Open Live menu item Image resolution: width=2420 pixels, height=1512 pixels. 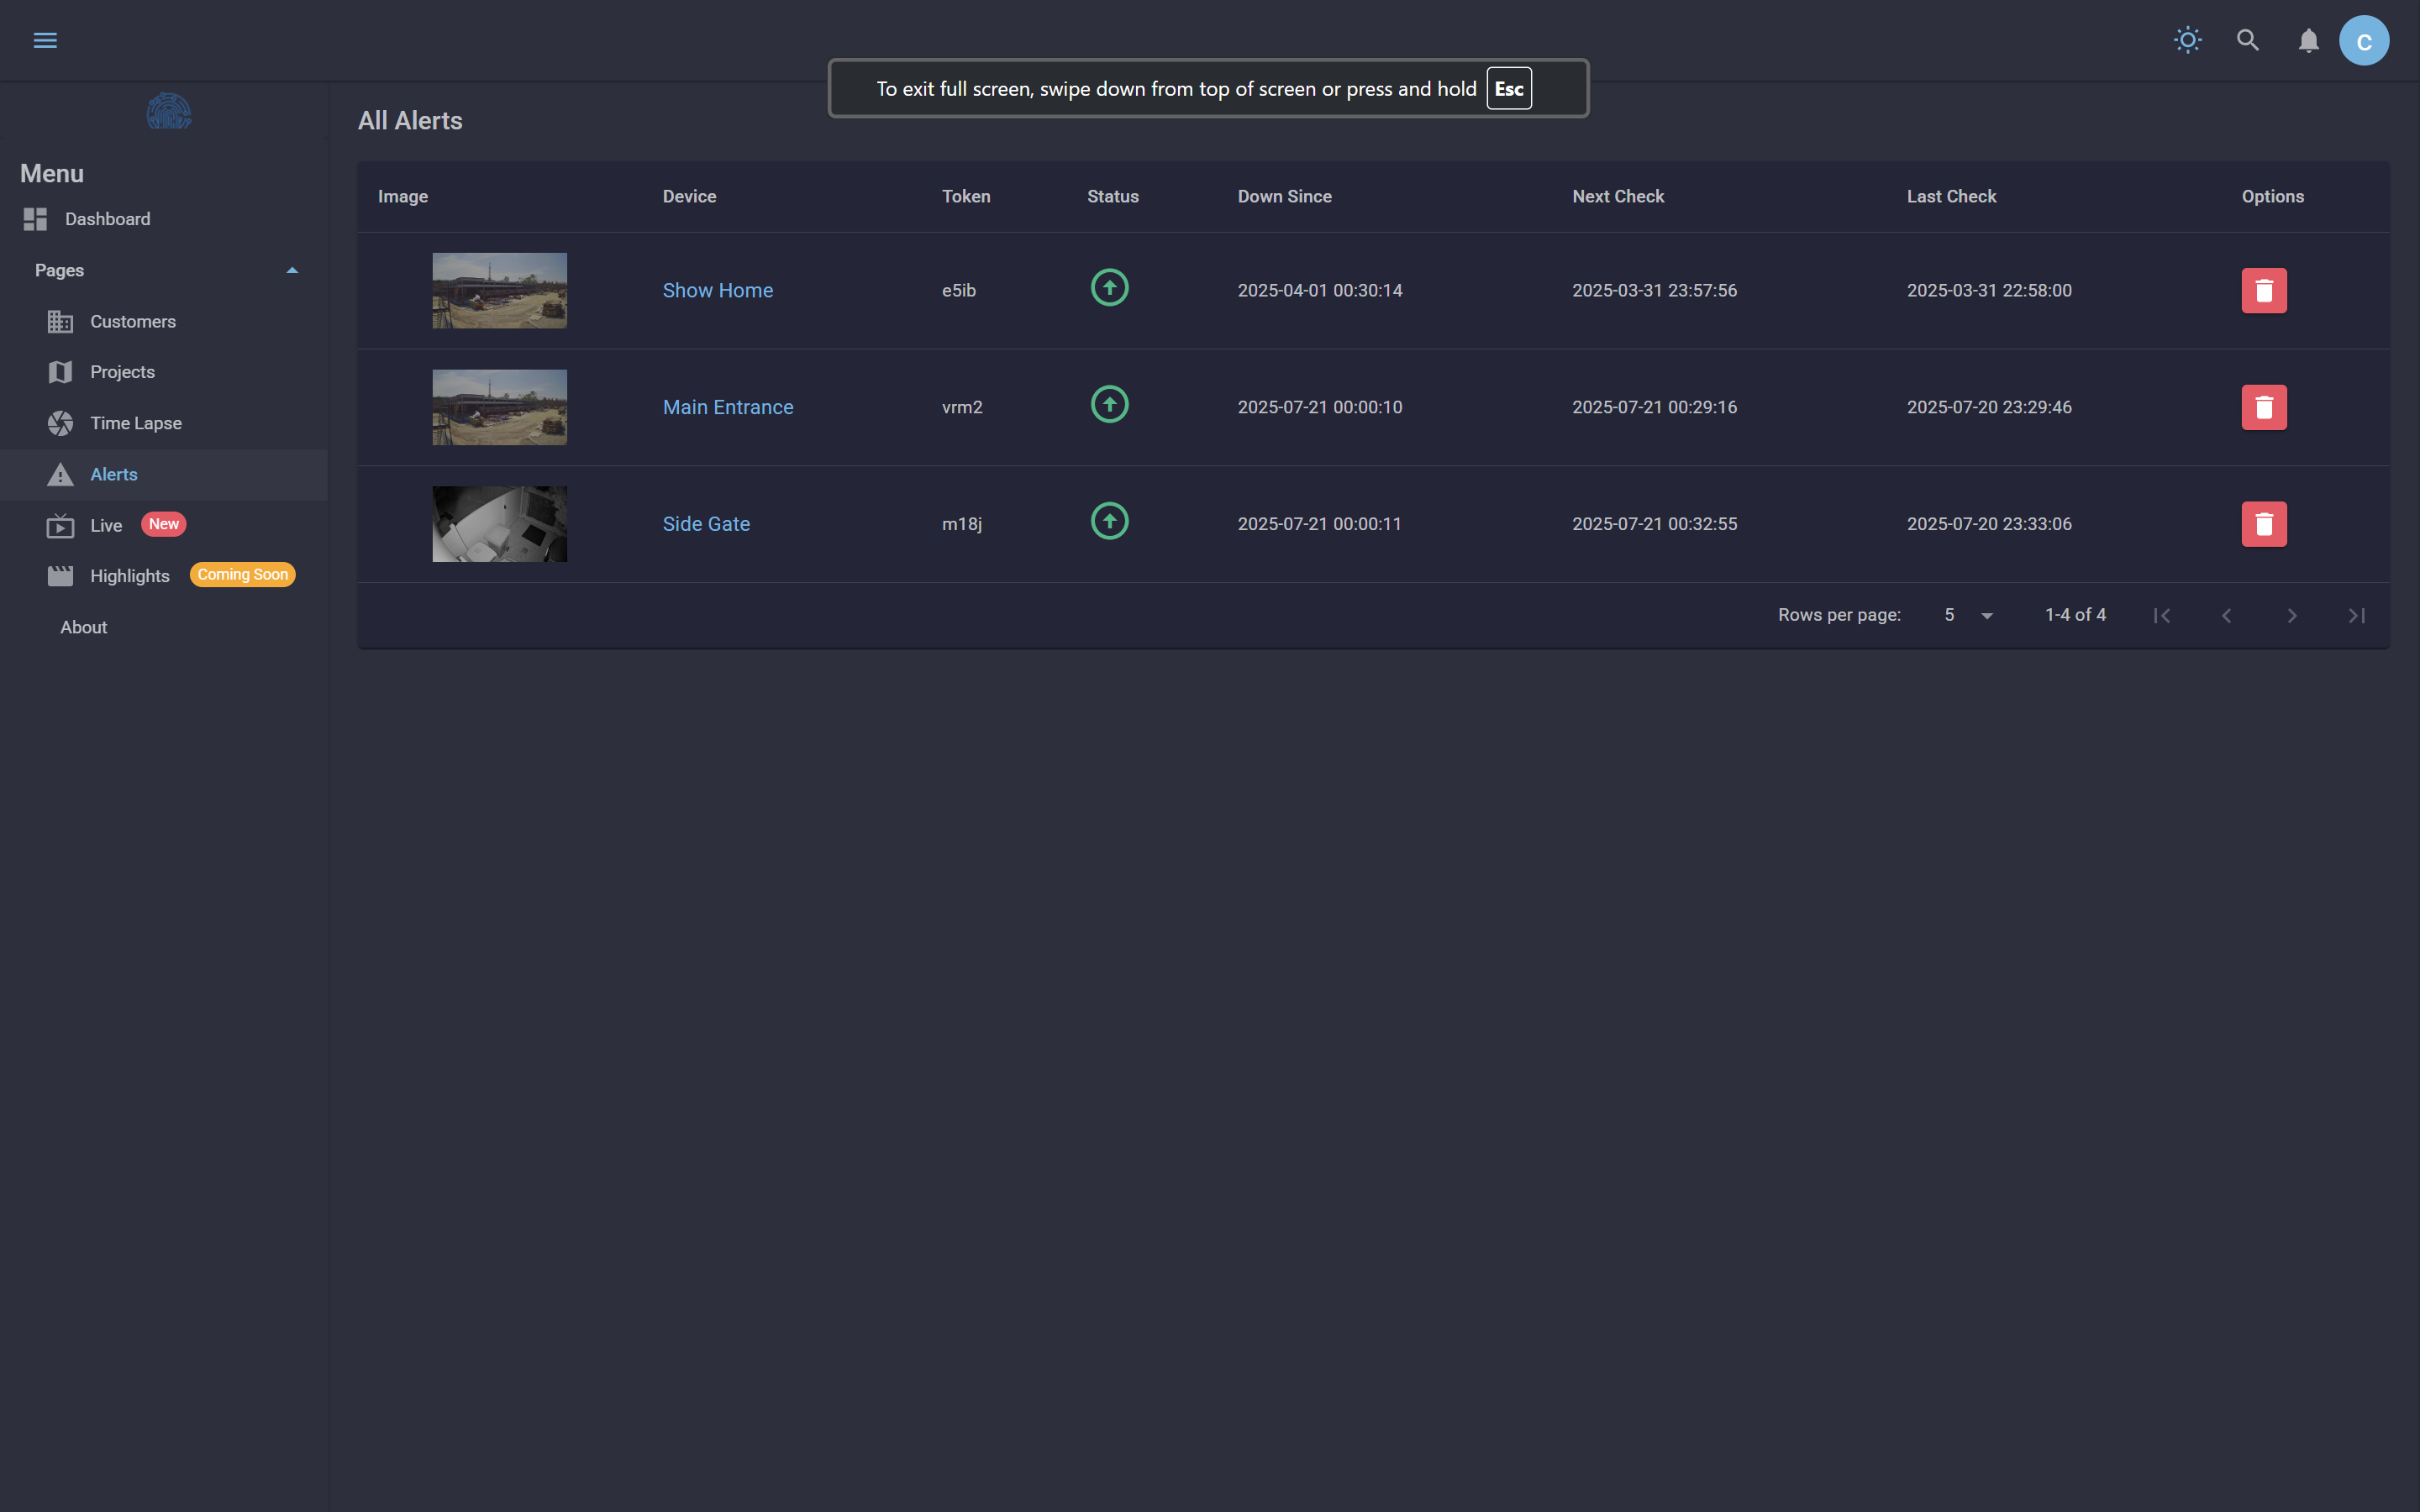pos(106,526)
